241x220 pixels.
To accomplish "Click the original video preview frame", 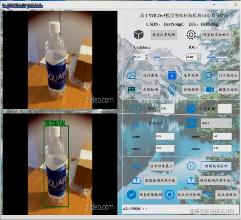I will pos(60,60).
